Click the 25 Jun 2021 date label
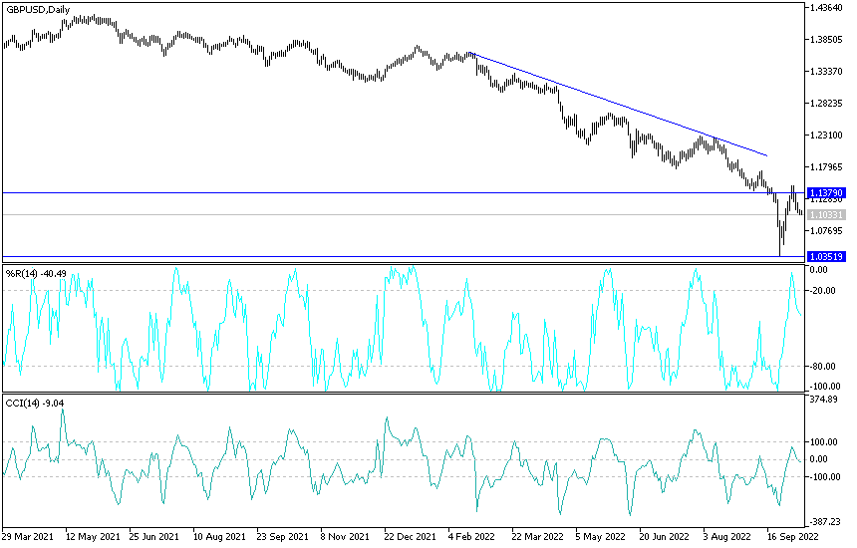 pyautogui.click(x=155, y=536)
